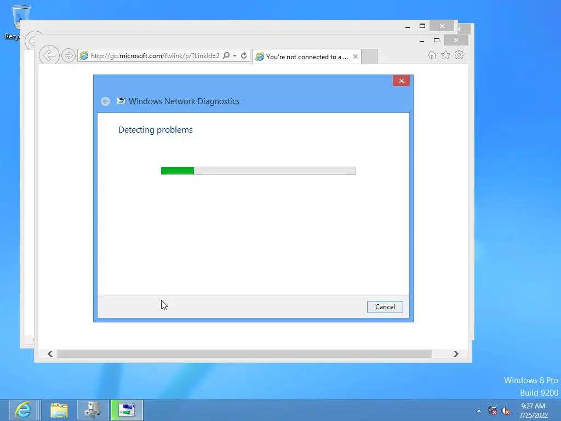Open a new browser tab

point(369,56)
